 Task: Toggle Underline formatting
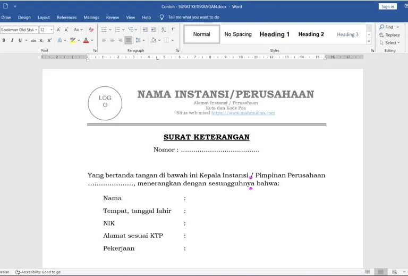pos(20,40)
